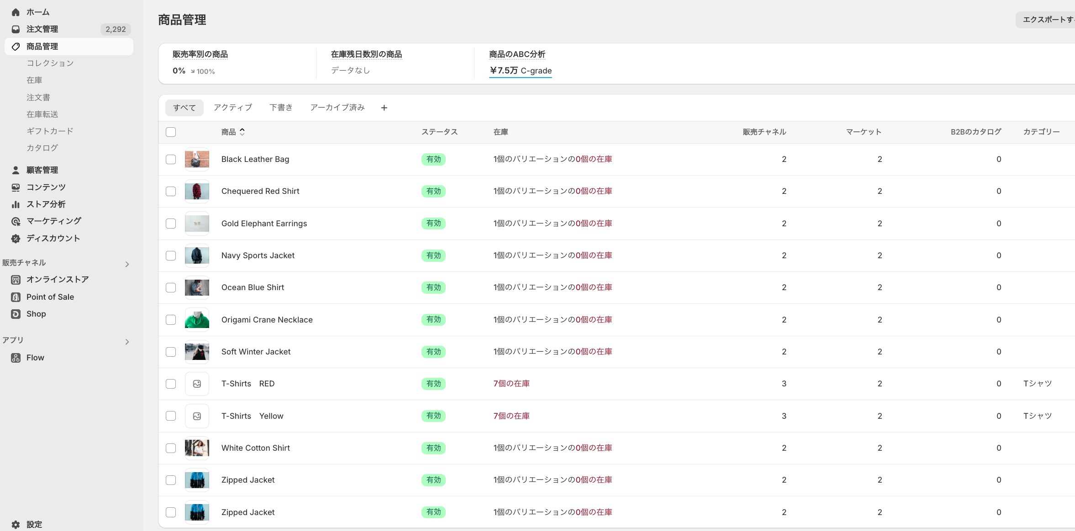Open Origami Crane Necklace thumbnail
1075x531 pixels.
tap(197, 320)
